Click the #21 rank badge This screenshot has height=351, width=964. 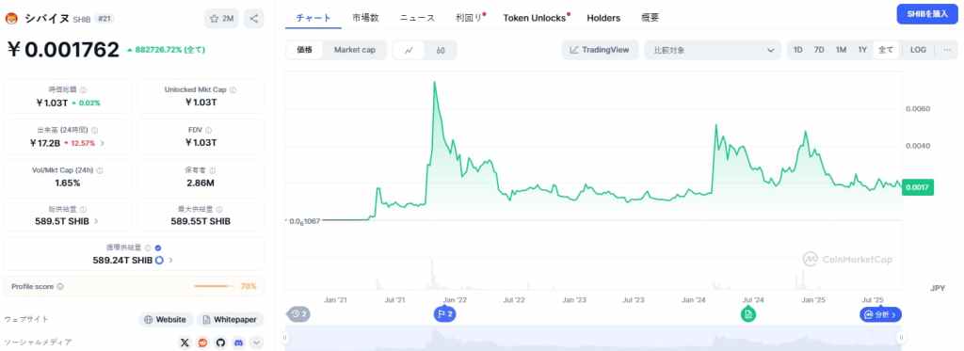pyautogui.click(x=104, y=19)
